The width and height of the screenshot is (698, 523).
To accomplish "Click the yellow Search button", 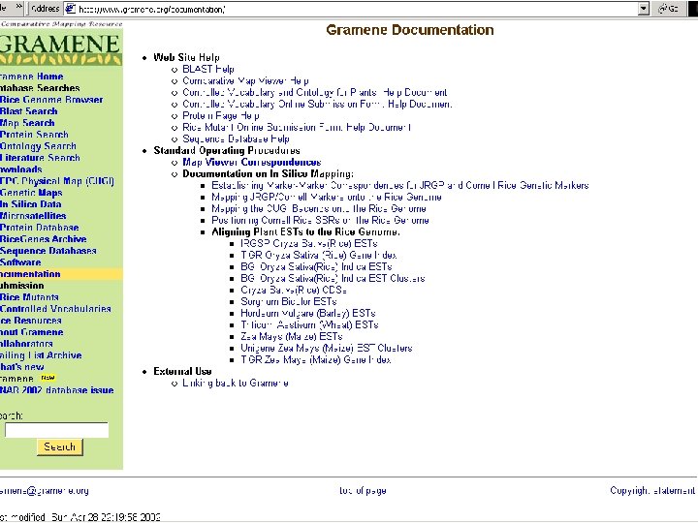I will 60,446.
